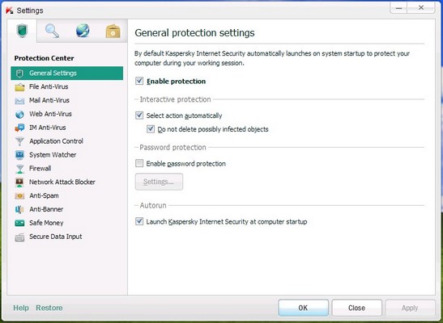Click the File Anti-Virus folder icon
The height and width of the screenshot is (323, 443).
click(x=19, y=87)
